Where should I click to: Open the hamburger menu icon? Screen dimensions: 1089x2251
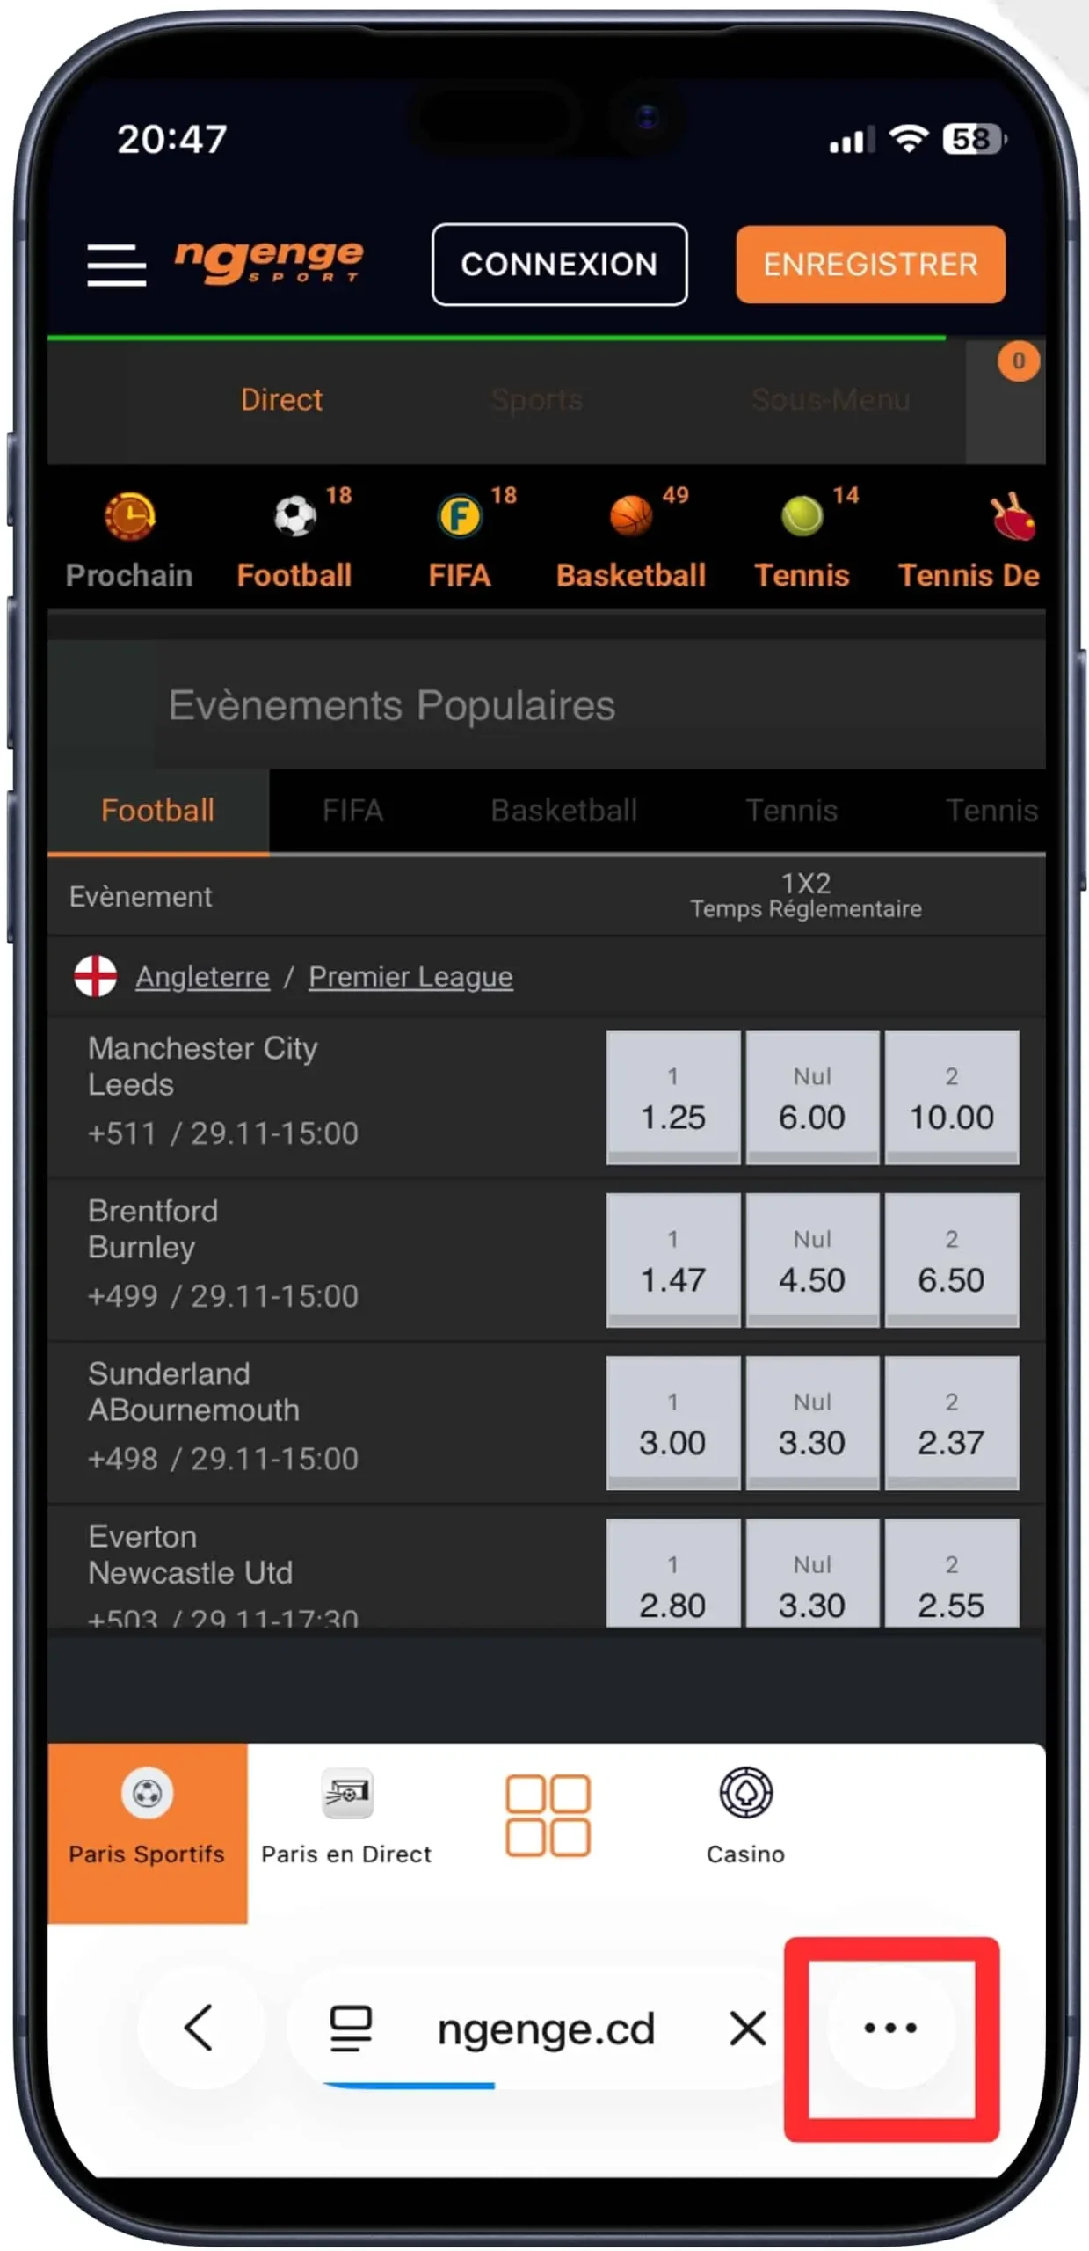click(x=116, y=264)
